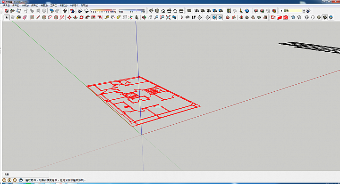This screenshot has width=340, height=184.
Task: Select the Tape Measure tool
Action: [x=107, y=17]
